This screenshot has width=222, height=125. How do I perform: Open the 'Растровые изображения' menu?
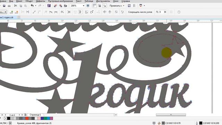[60, 1]
